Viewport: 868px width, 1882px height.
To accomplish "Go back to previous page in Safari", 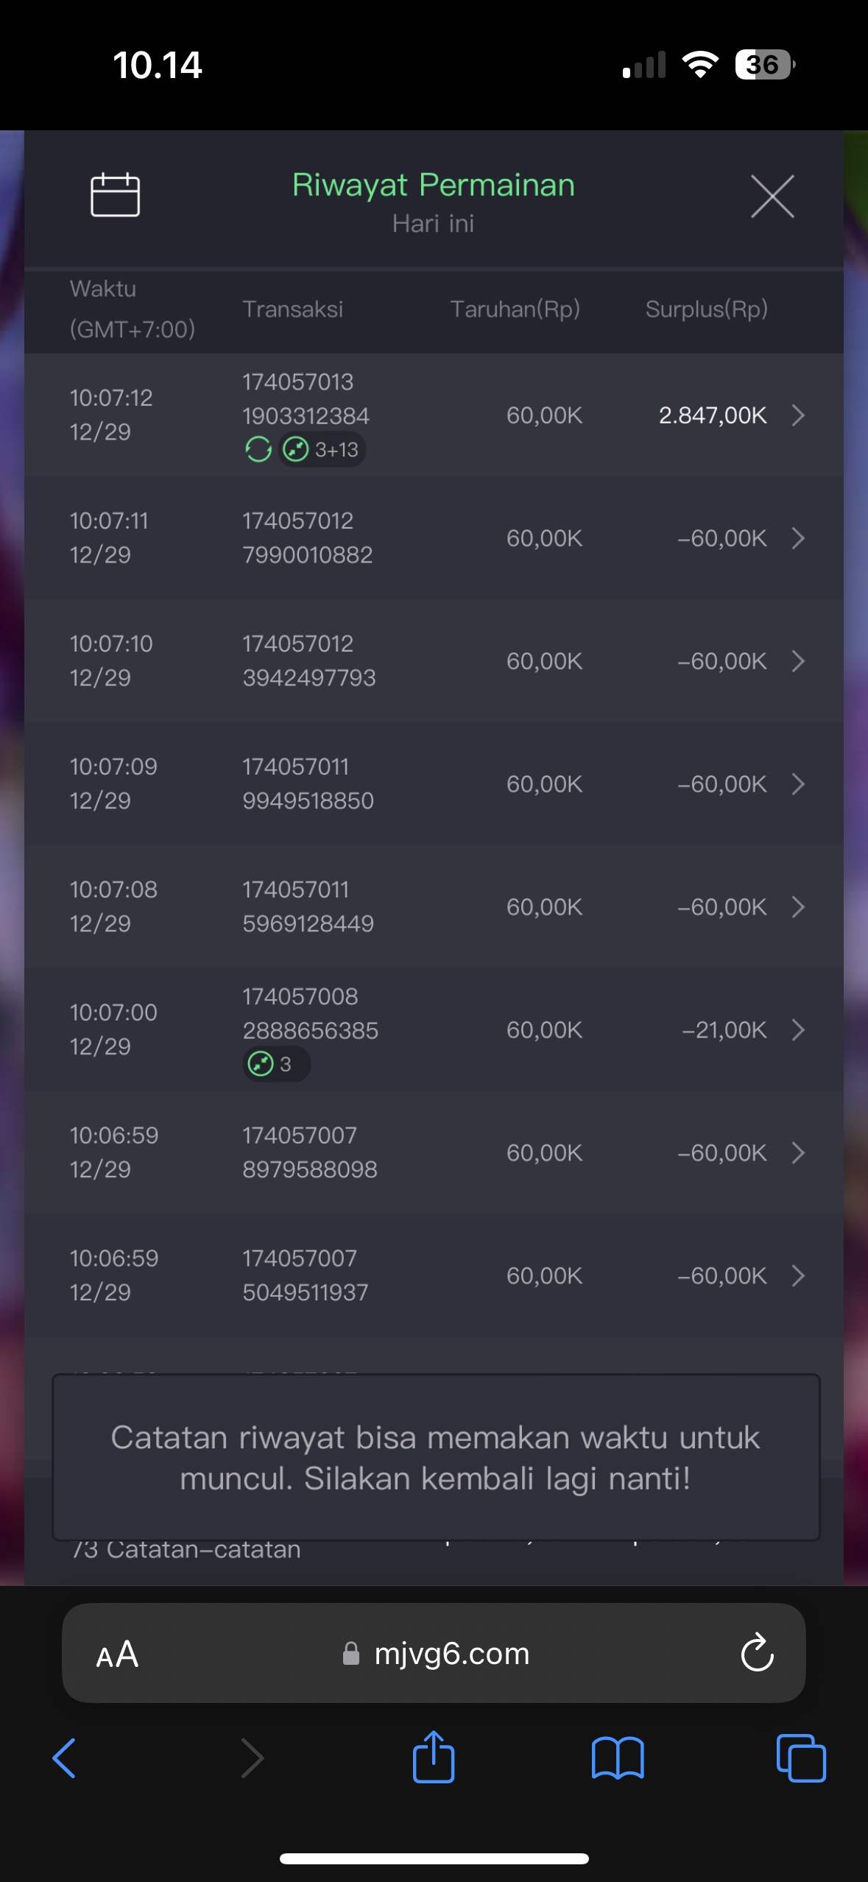I will 64,1758.
